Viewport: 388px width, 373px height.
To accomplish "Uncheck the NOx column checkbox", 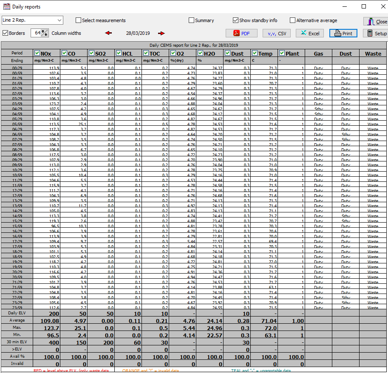I will coord(37,54).
